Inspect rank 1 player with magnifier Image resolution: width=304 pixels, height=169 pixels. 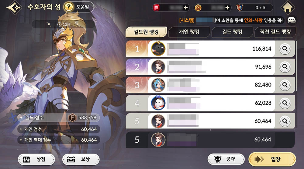(x=285, y=49)
